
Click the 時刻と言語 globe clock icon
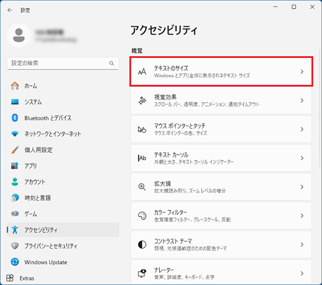15,198
